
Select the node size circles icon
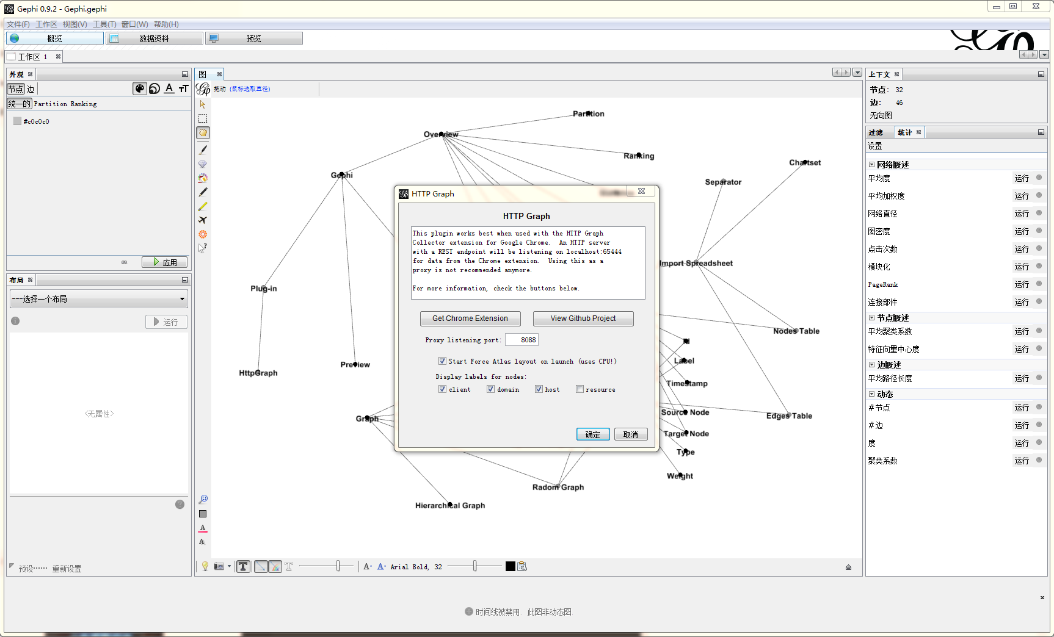[x=154, y=88]
